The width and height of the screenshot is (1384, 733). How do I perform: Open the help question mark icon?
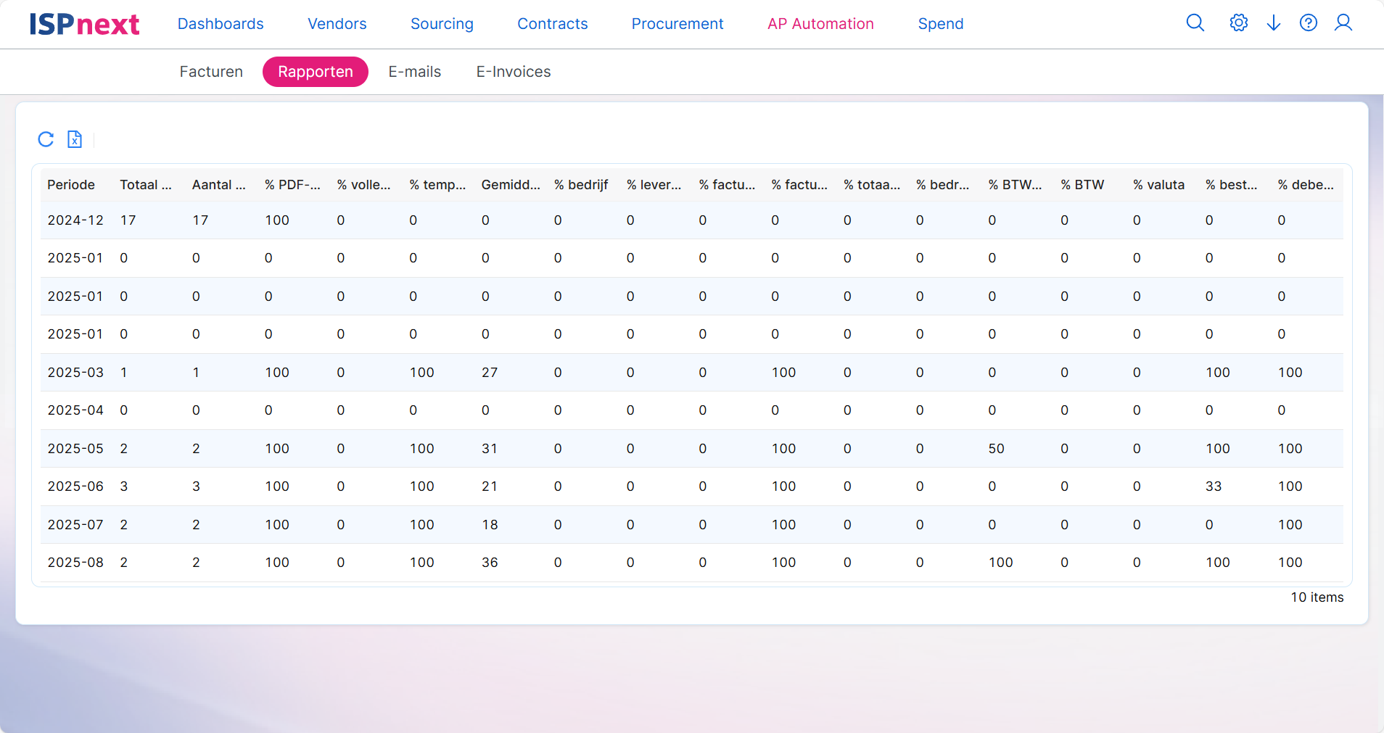click(x=1308, y=23)
